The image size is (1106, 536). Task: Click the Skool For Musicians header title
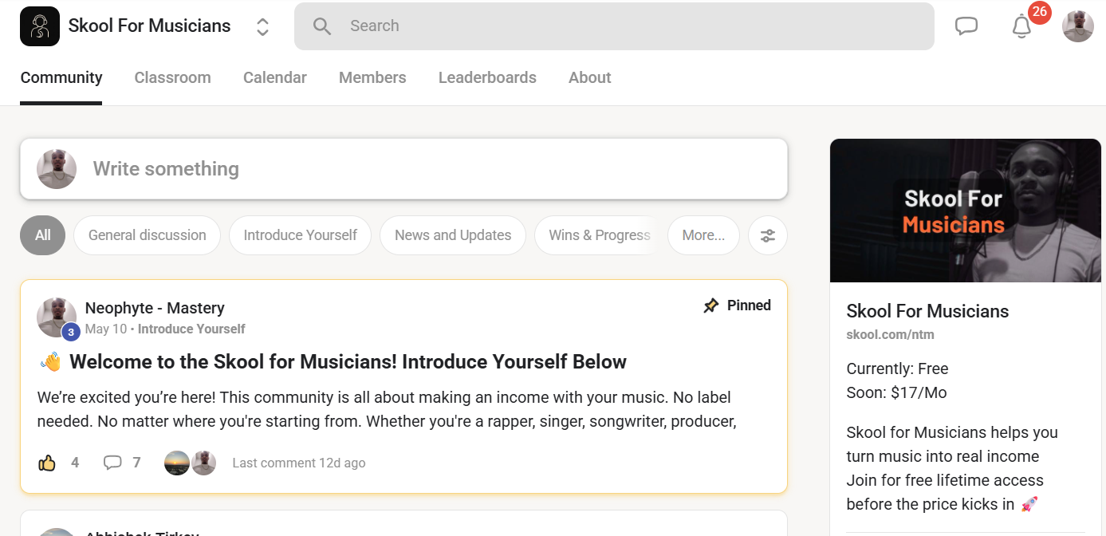[149, 26]
